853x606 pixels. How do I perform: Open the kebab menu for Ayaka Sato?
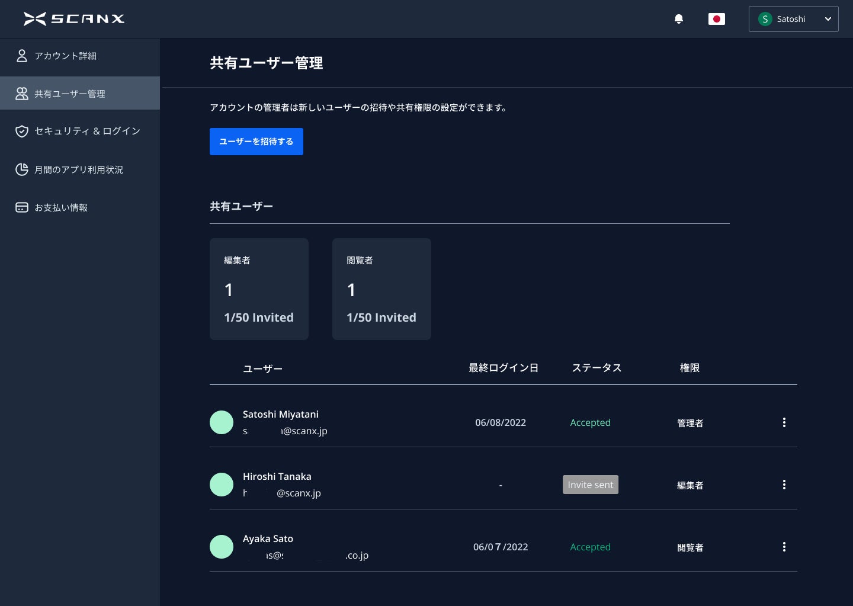(784, 547)
